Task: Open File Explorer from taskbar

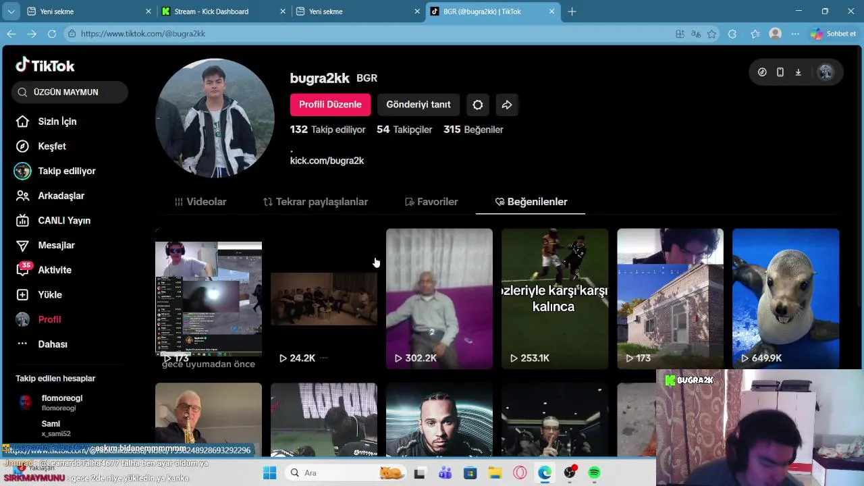Action: (495, 473)
